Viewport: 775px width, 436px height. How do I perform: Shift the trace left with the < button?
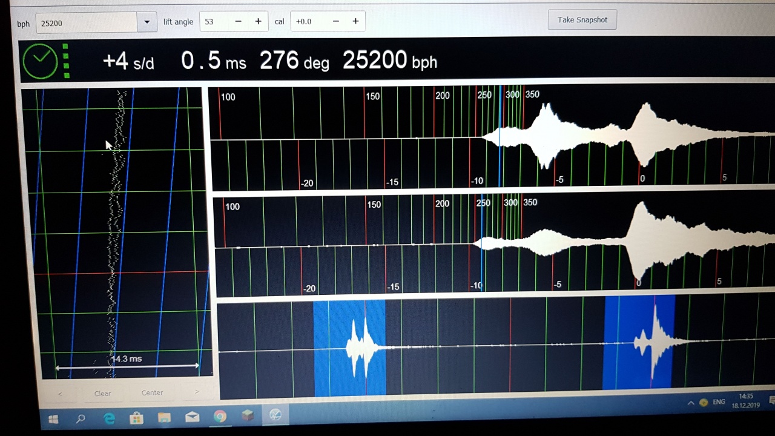pyautogui.click(x=60, y=394)
